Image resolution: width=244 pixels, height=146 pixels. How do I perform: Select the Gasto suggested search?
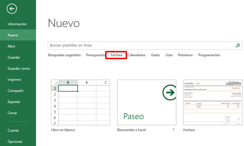coord(155,55)
